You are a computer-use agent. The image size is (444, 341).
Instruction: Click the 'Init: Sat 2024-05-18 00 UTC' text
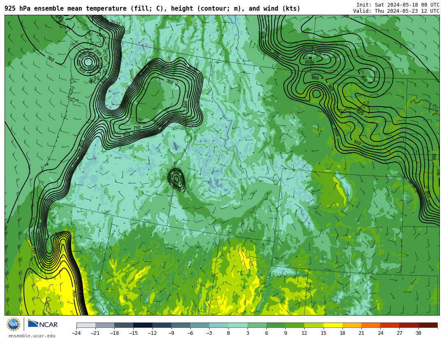[x=398, y=5]
